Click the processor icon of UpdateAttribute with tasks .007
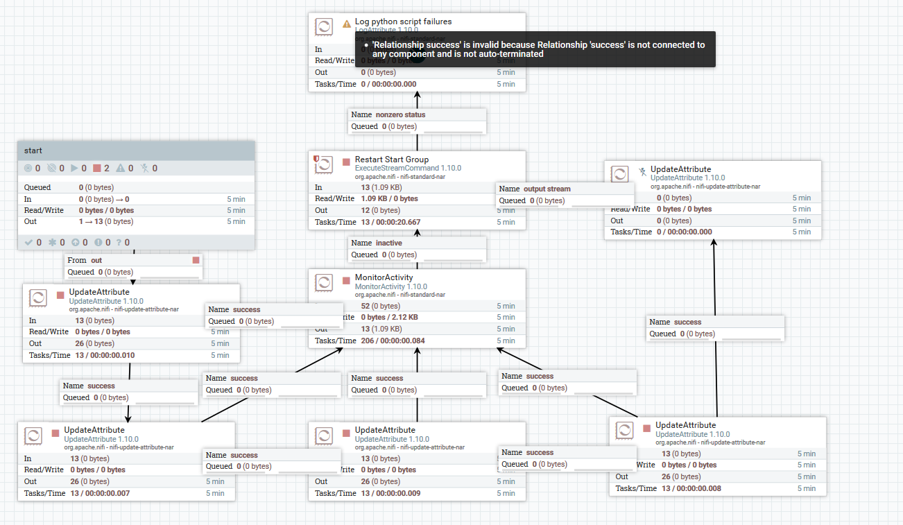This screenshot has width=903, height=525. coord(33,436)
